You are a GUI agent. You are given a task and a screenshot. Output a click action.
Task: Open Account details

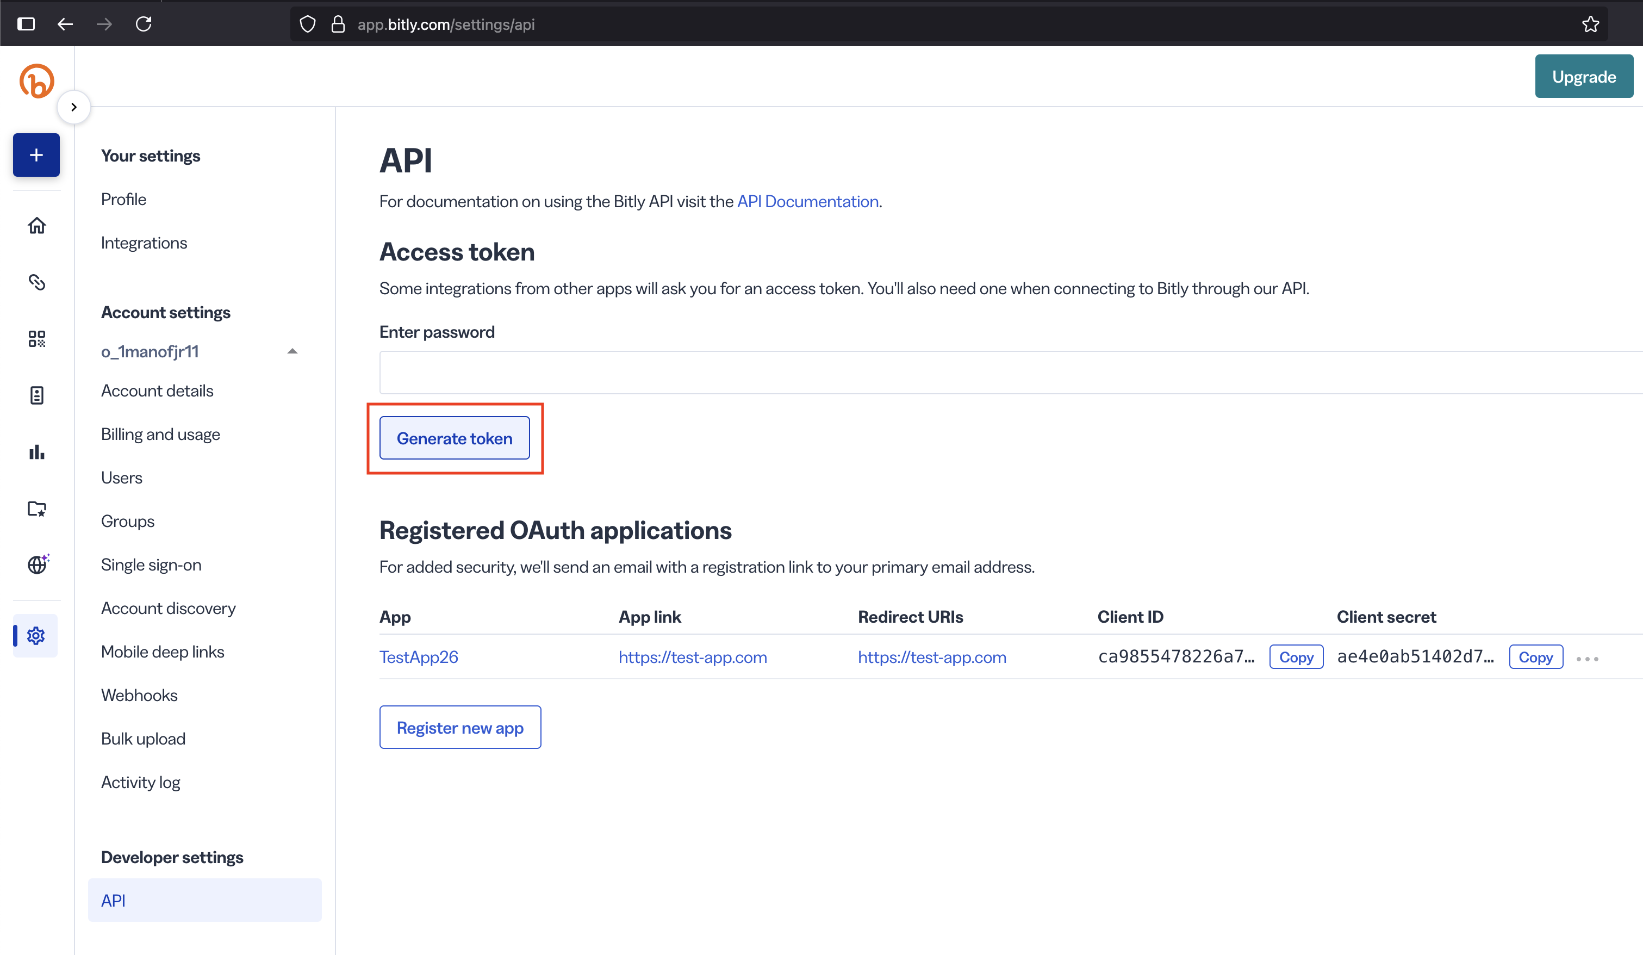(157, 390)
